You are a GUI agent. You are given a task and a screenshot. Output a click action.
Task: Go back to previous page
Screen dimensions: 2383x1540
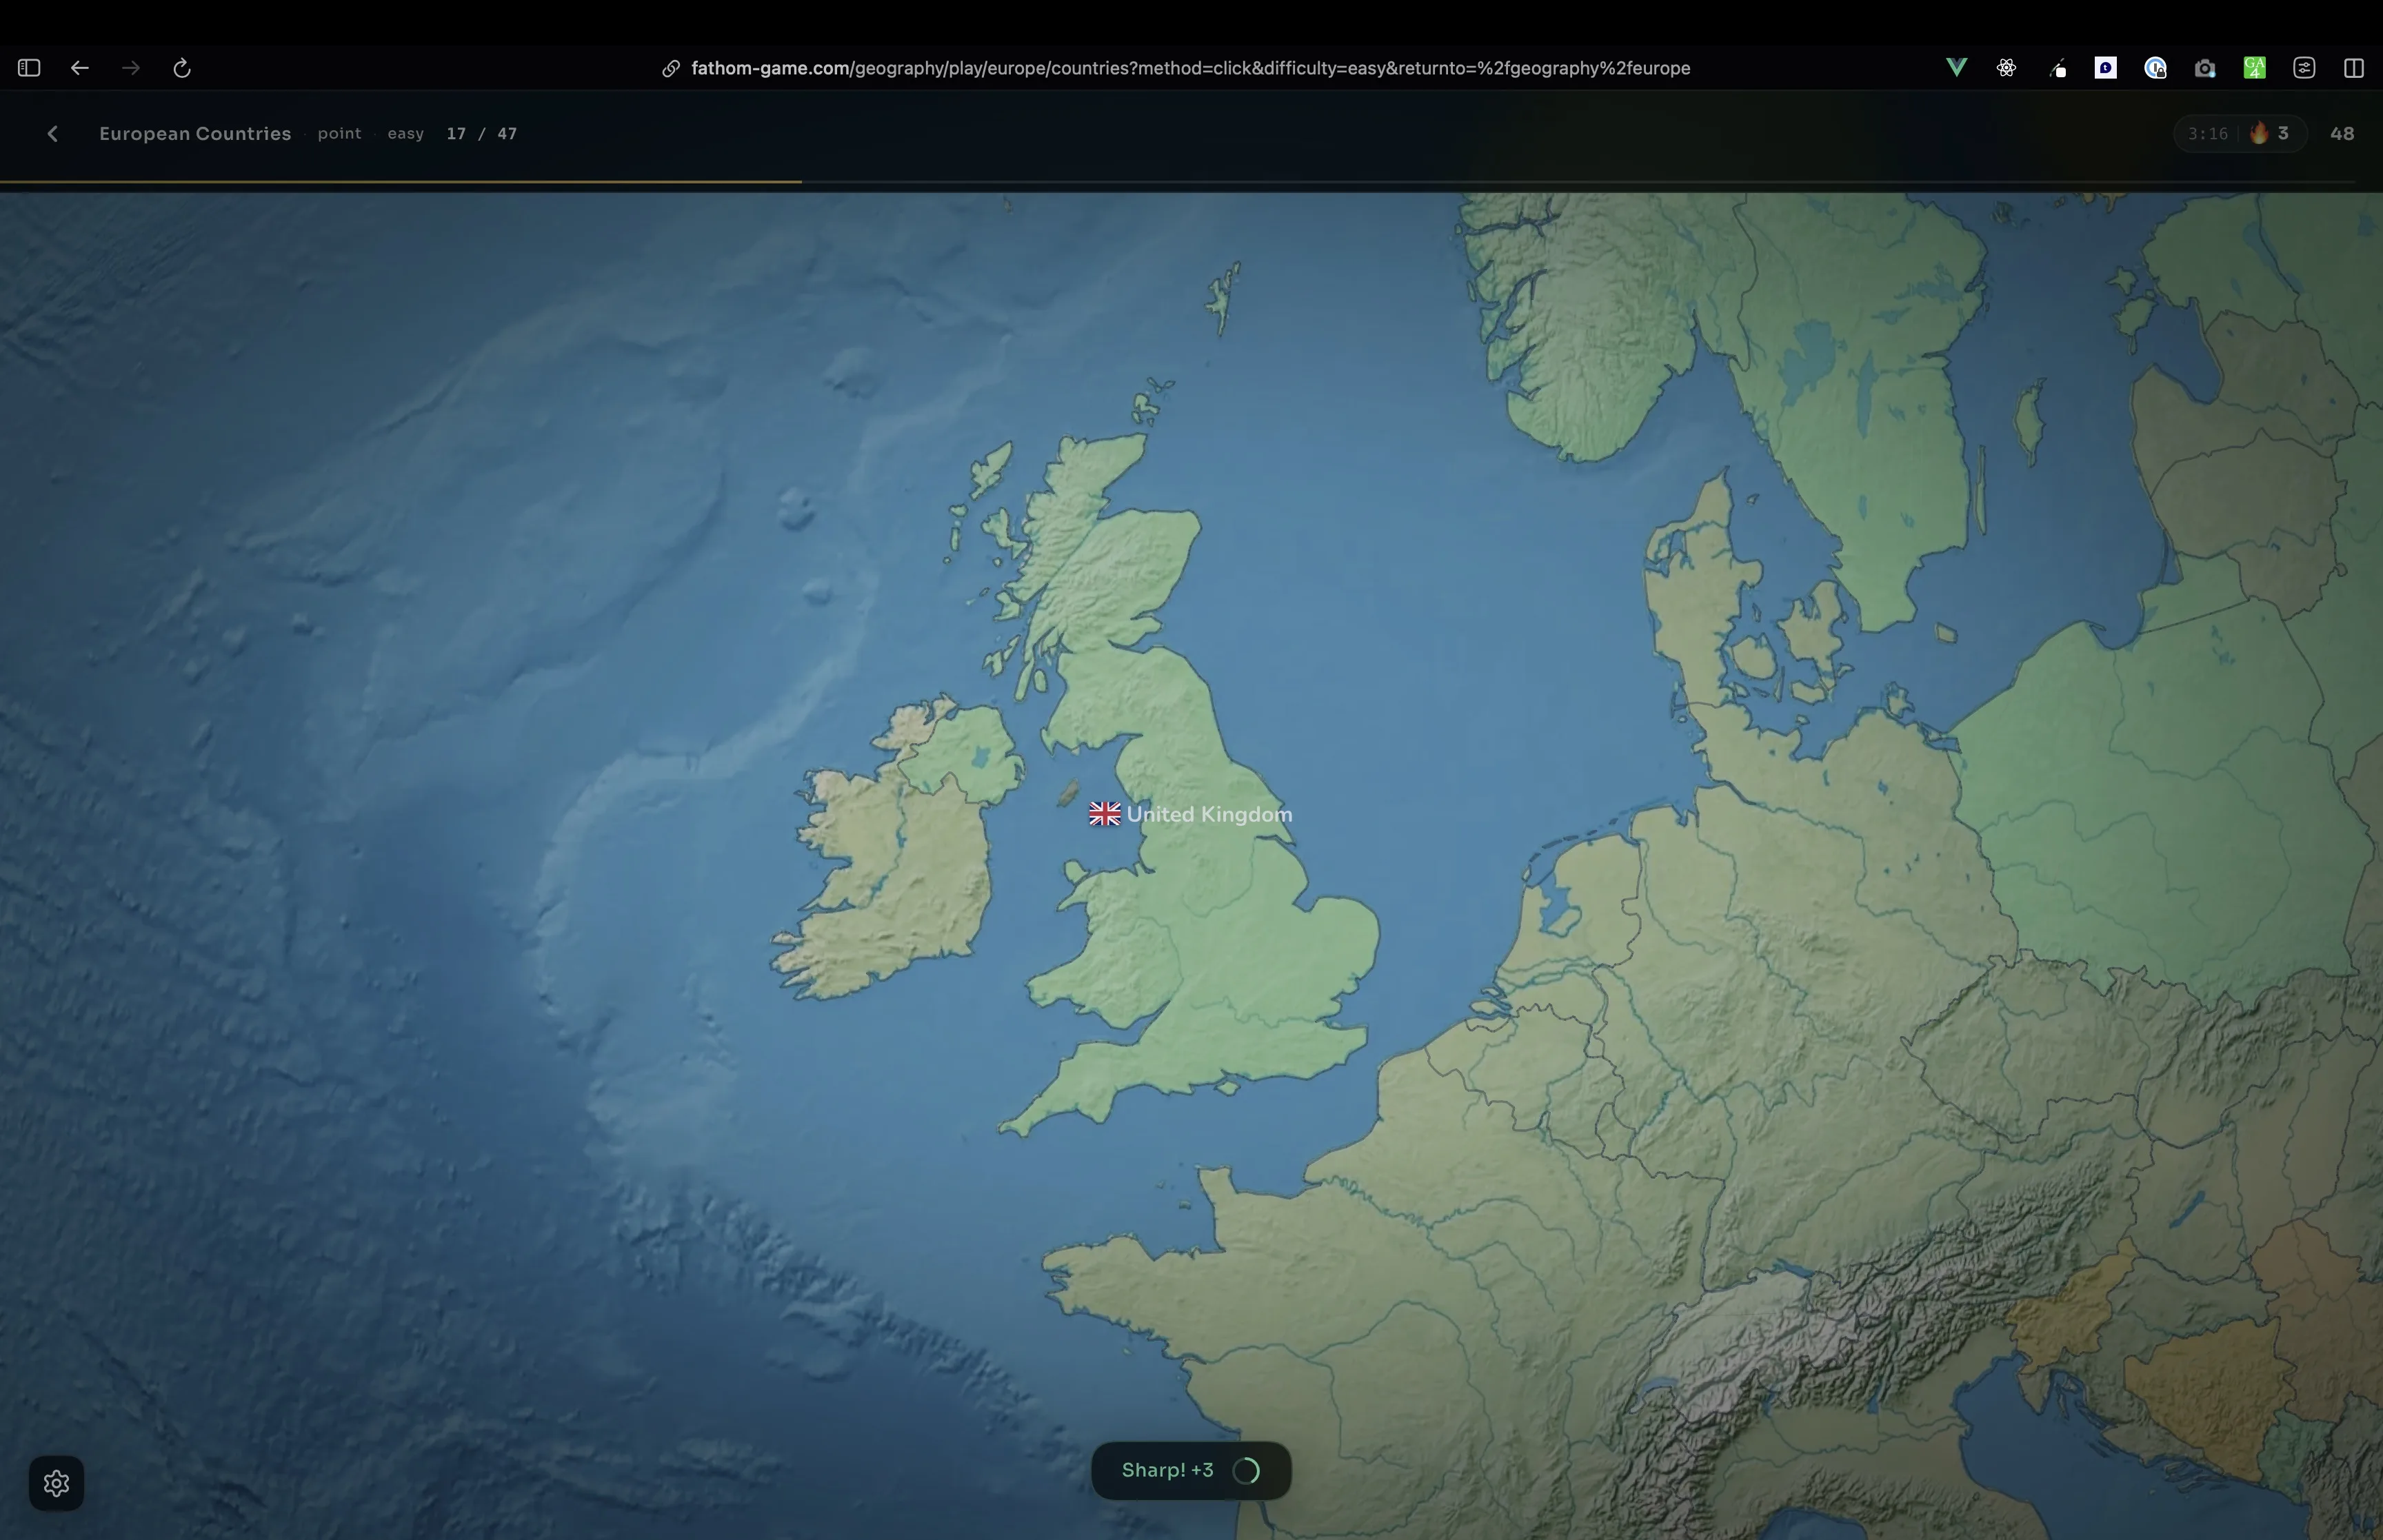point(80,68)
